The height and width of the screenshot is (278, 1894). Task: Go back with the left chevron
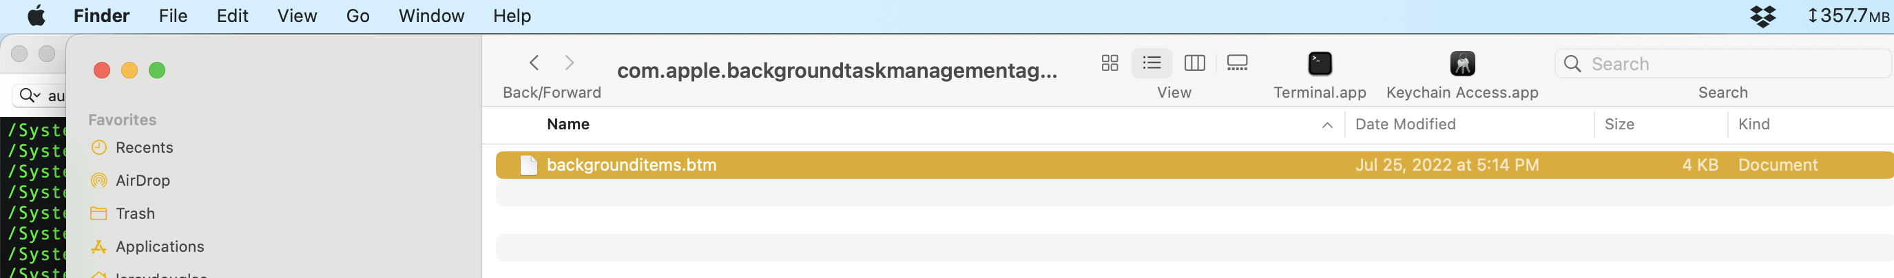point(534,63)
